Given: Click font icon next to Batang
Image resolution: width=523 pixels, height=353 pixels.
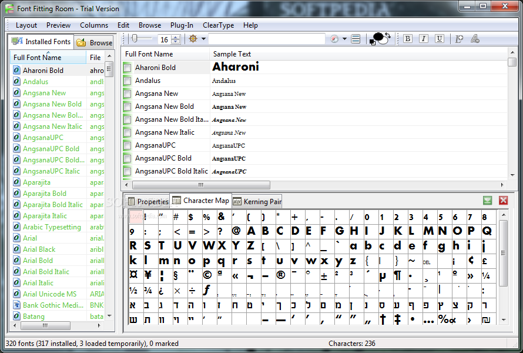Looking at the screenshot, I should pos(16,316).
